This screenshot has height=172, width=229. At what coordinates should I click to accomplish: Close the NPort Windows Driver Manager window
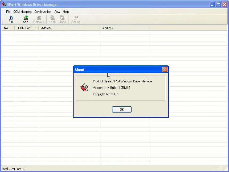[x=225, y=5]
